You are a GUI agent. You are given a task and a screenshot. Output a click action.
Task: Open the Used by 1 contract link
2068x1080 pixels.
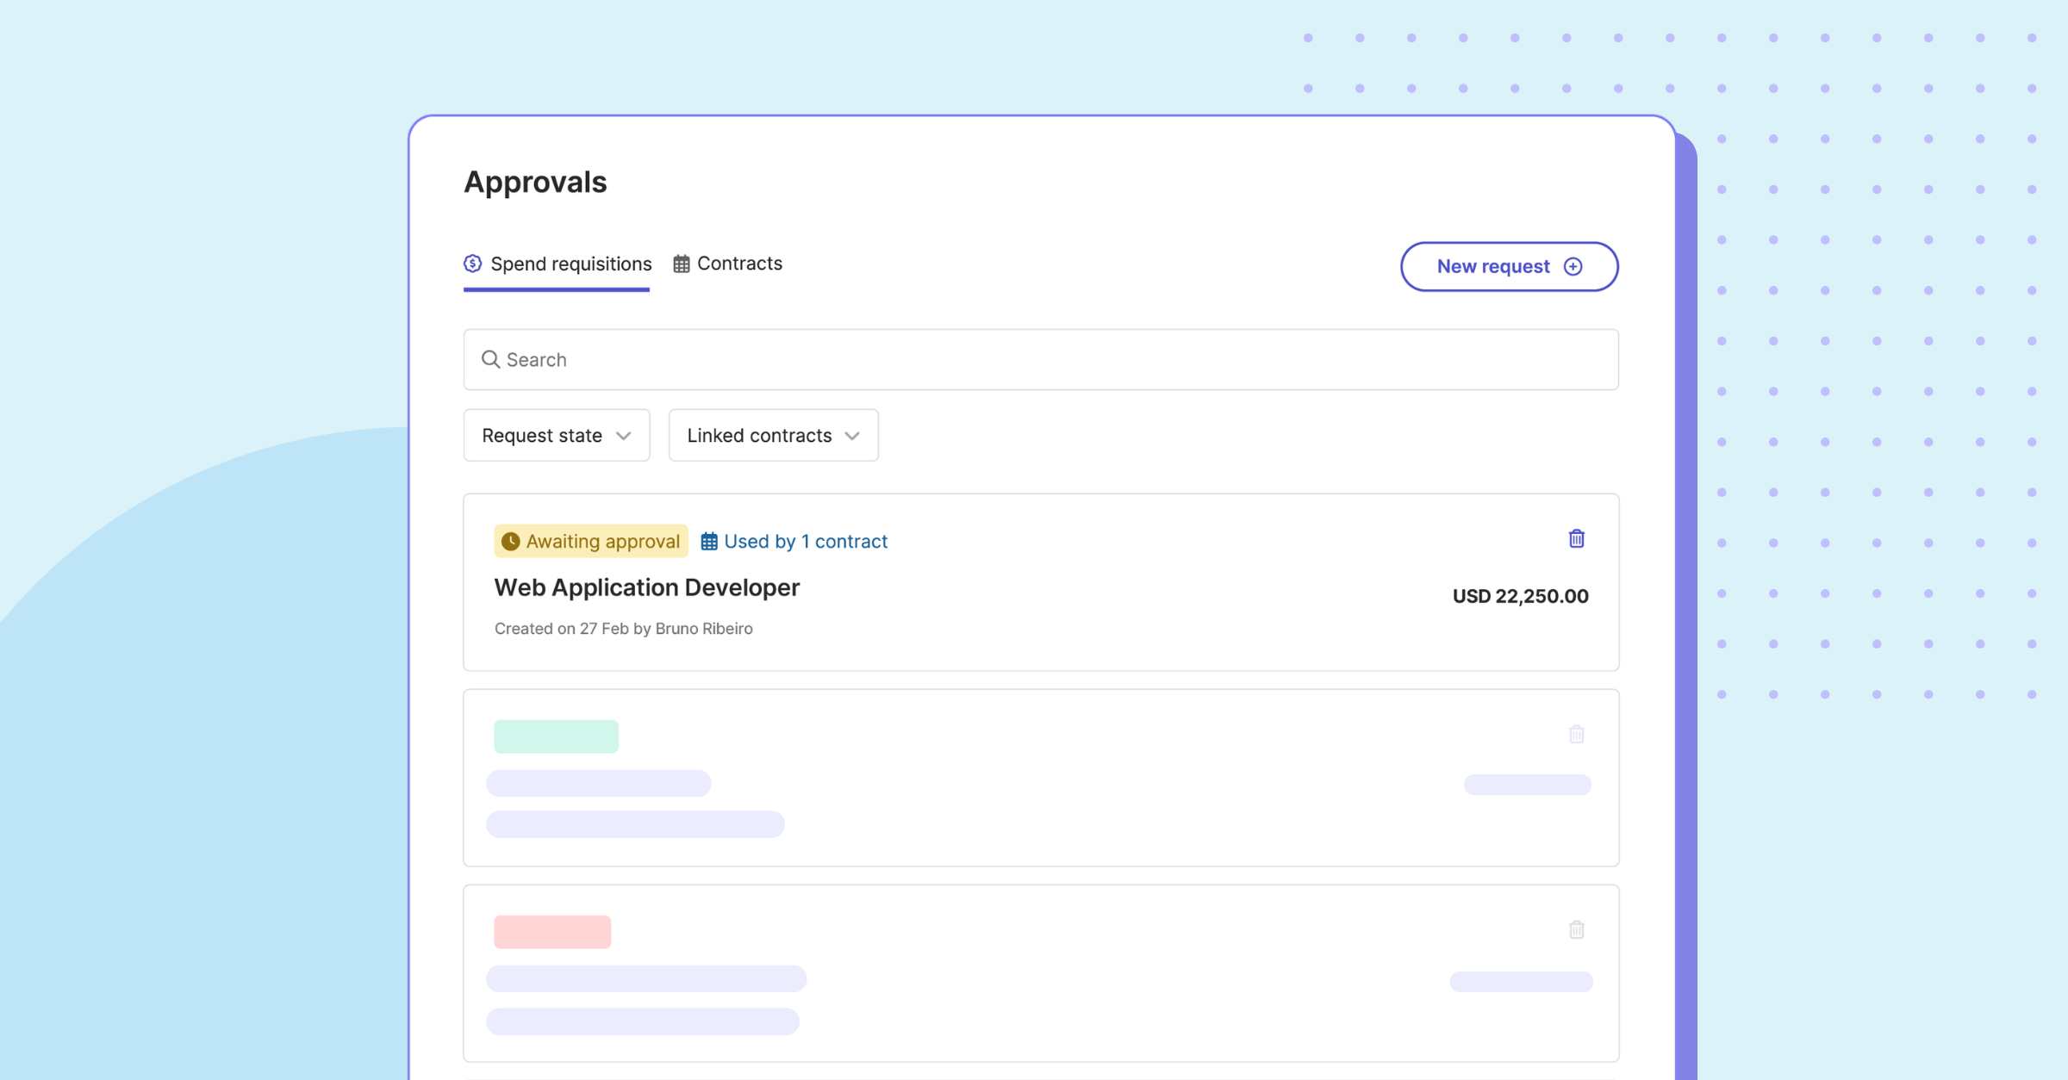pos(805,541)
